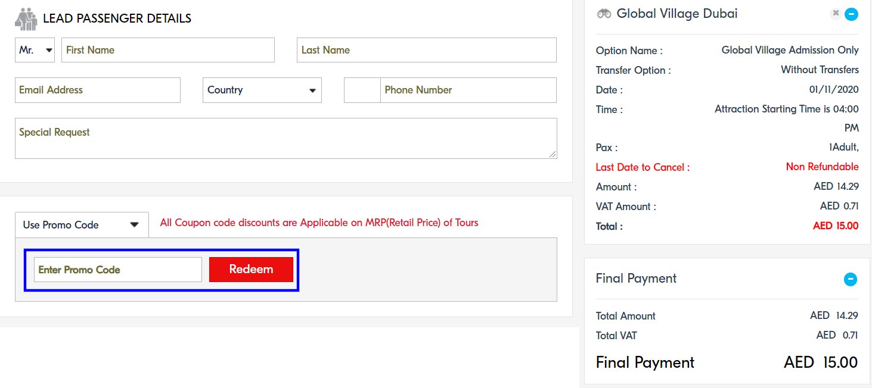Expand the Use Promo Code dropdown
This screenshot has width=872, height=388.
click(82, 225)
